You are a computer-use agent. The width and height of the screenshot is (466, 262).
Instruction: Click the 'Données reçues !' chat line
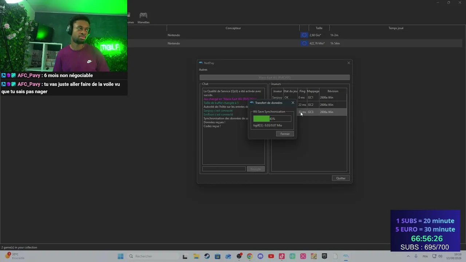[x=214, y=122]
